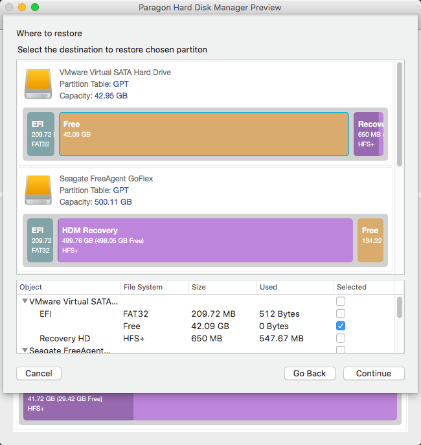Click the HFS+ file system cell

coord(133,339)
